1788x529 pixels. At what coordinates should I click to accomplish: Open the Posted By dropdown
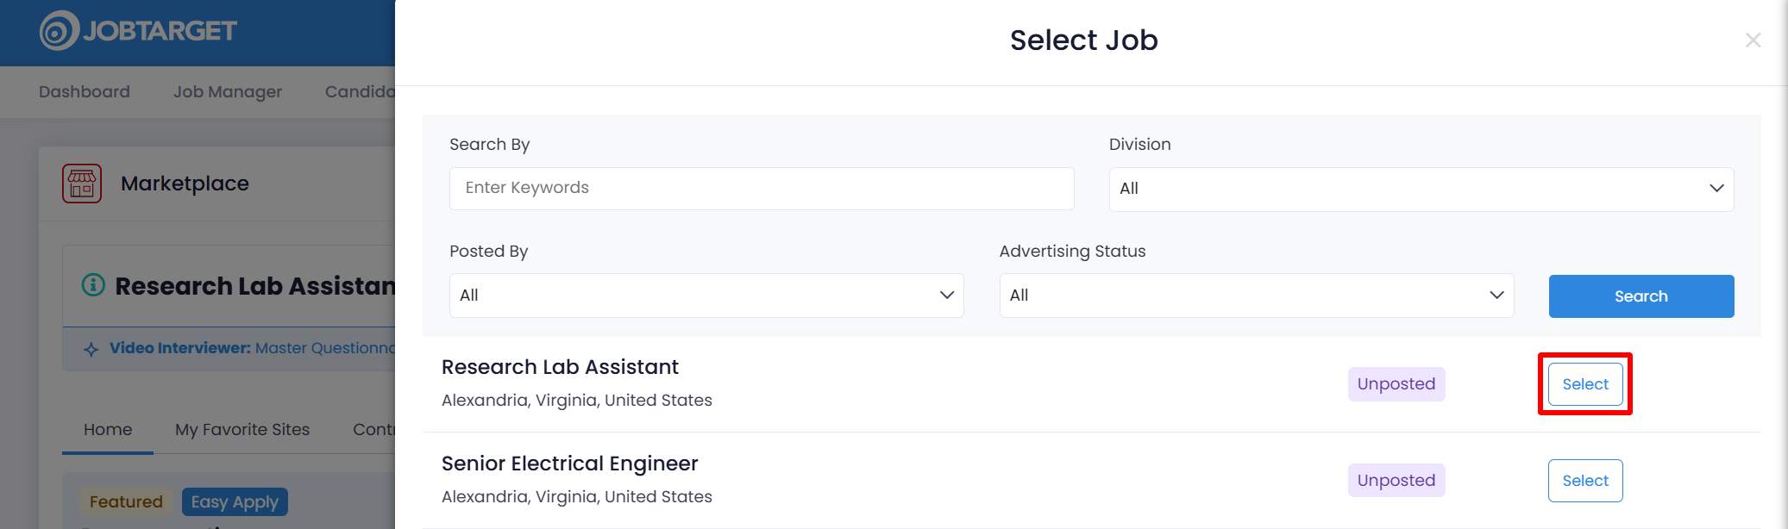pos(706,296)
